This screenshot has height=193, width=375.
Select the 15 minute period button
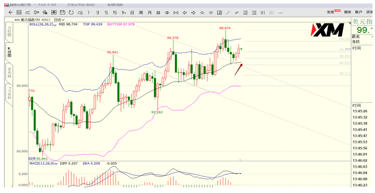pyautogui.click(x=115, y=13)
